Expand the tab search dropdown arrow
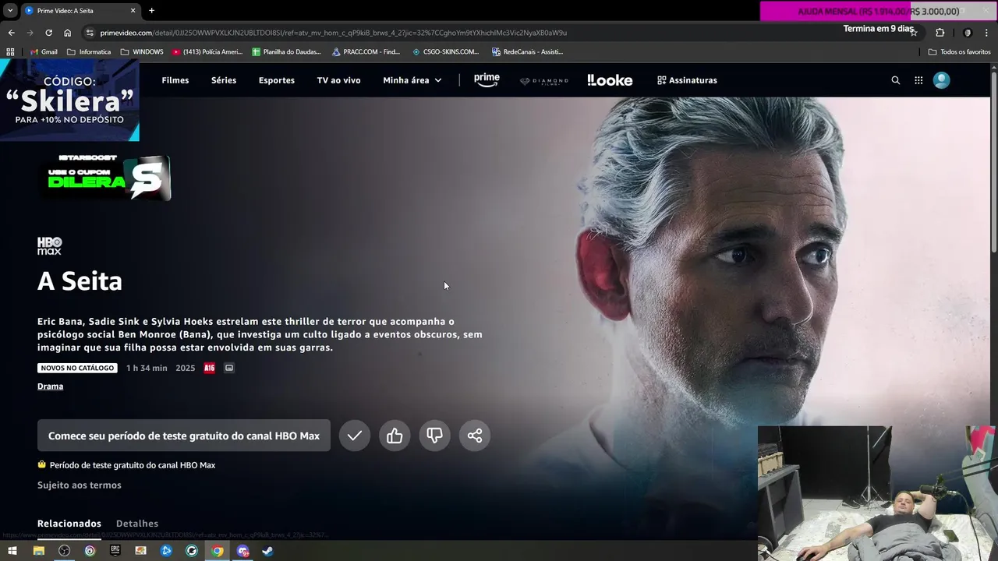Viewport: 998px width, 561px height. click(10, 11)
